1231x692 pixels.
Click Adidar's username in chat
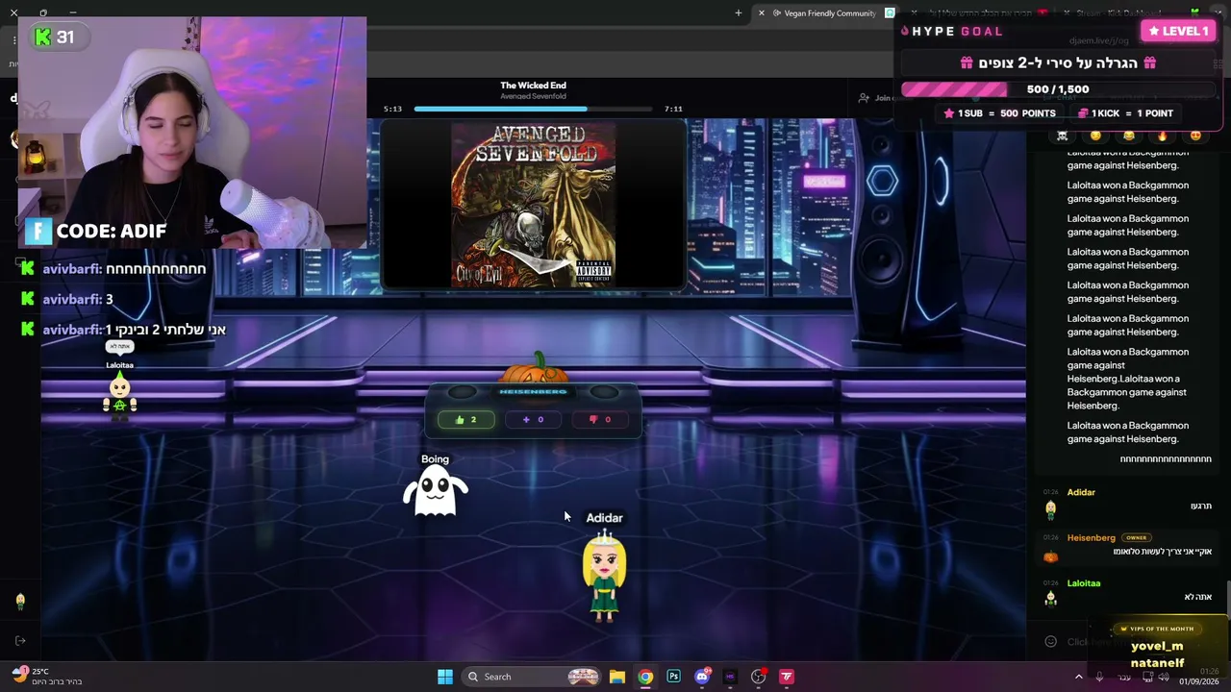tap(1081, 492)
